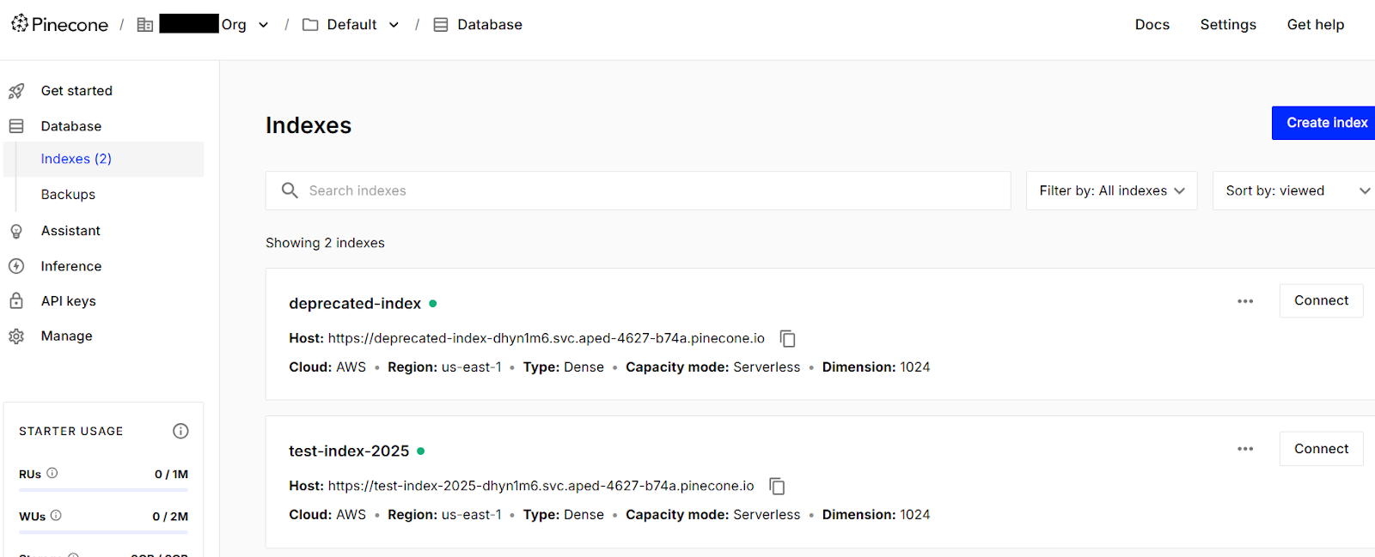Click the Starter Usage info icon
This screenshot has height=557, width=1375.
(180, 431)
